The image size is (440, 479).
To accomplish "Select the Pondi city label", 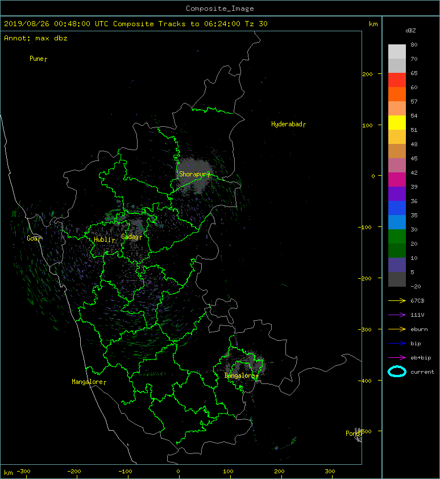I will (x=354, y=433).
